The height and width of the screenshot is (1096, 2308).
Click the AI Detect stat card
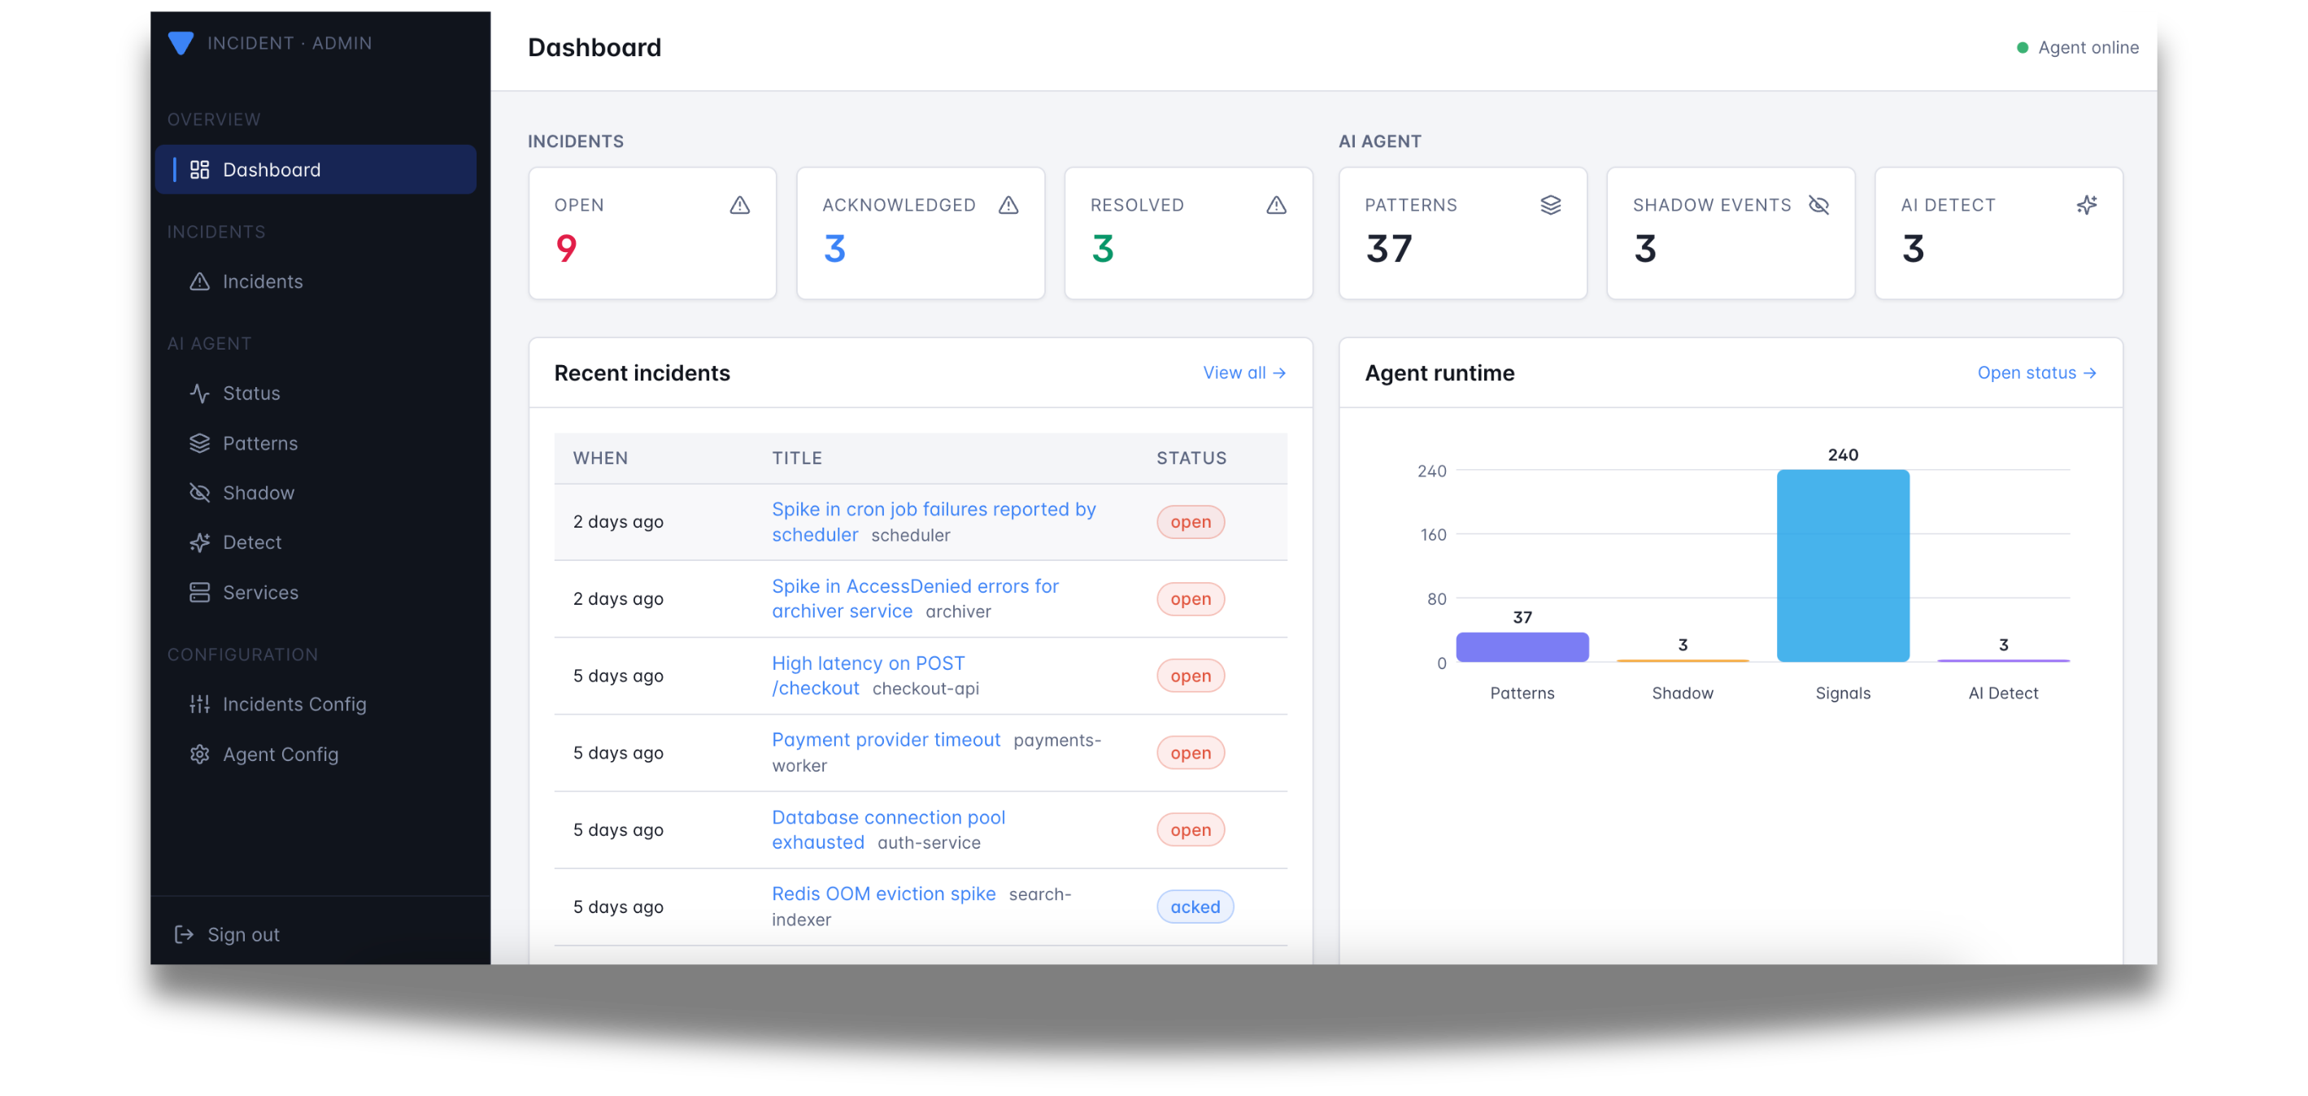point(1998,233)
